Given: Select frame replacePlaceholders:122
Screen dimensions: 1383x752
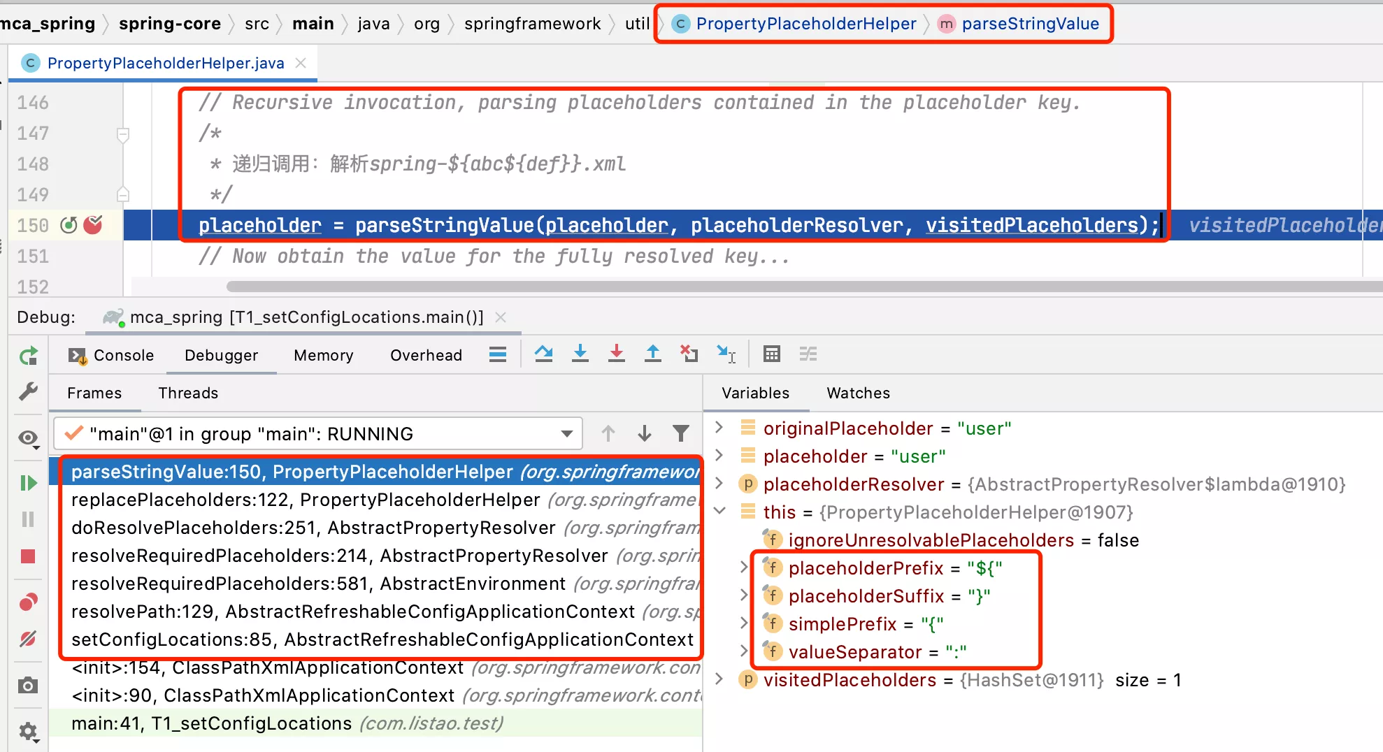Looking at the screenshot, I should coord(375,500).
